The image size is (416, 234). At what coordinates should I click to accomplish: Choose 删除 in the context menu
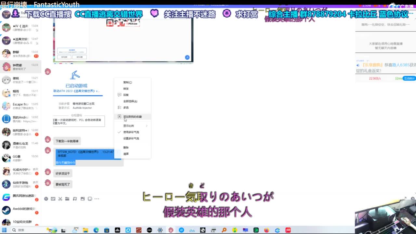[133, 148]
